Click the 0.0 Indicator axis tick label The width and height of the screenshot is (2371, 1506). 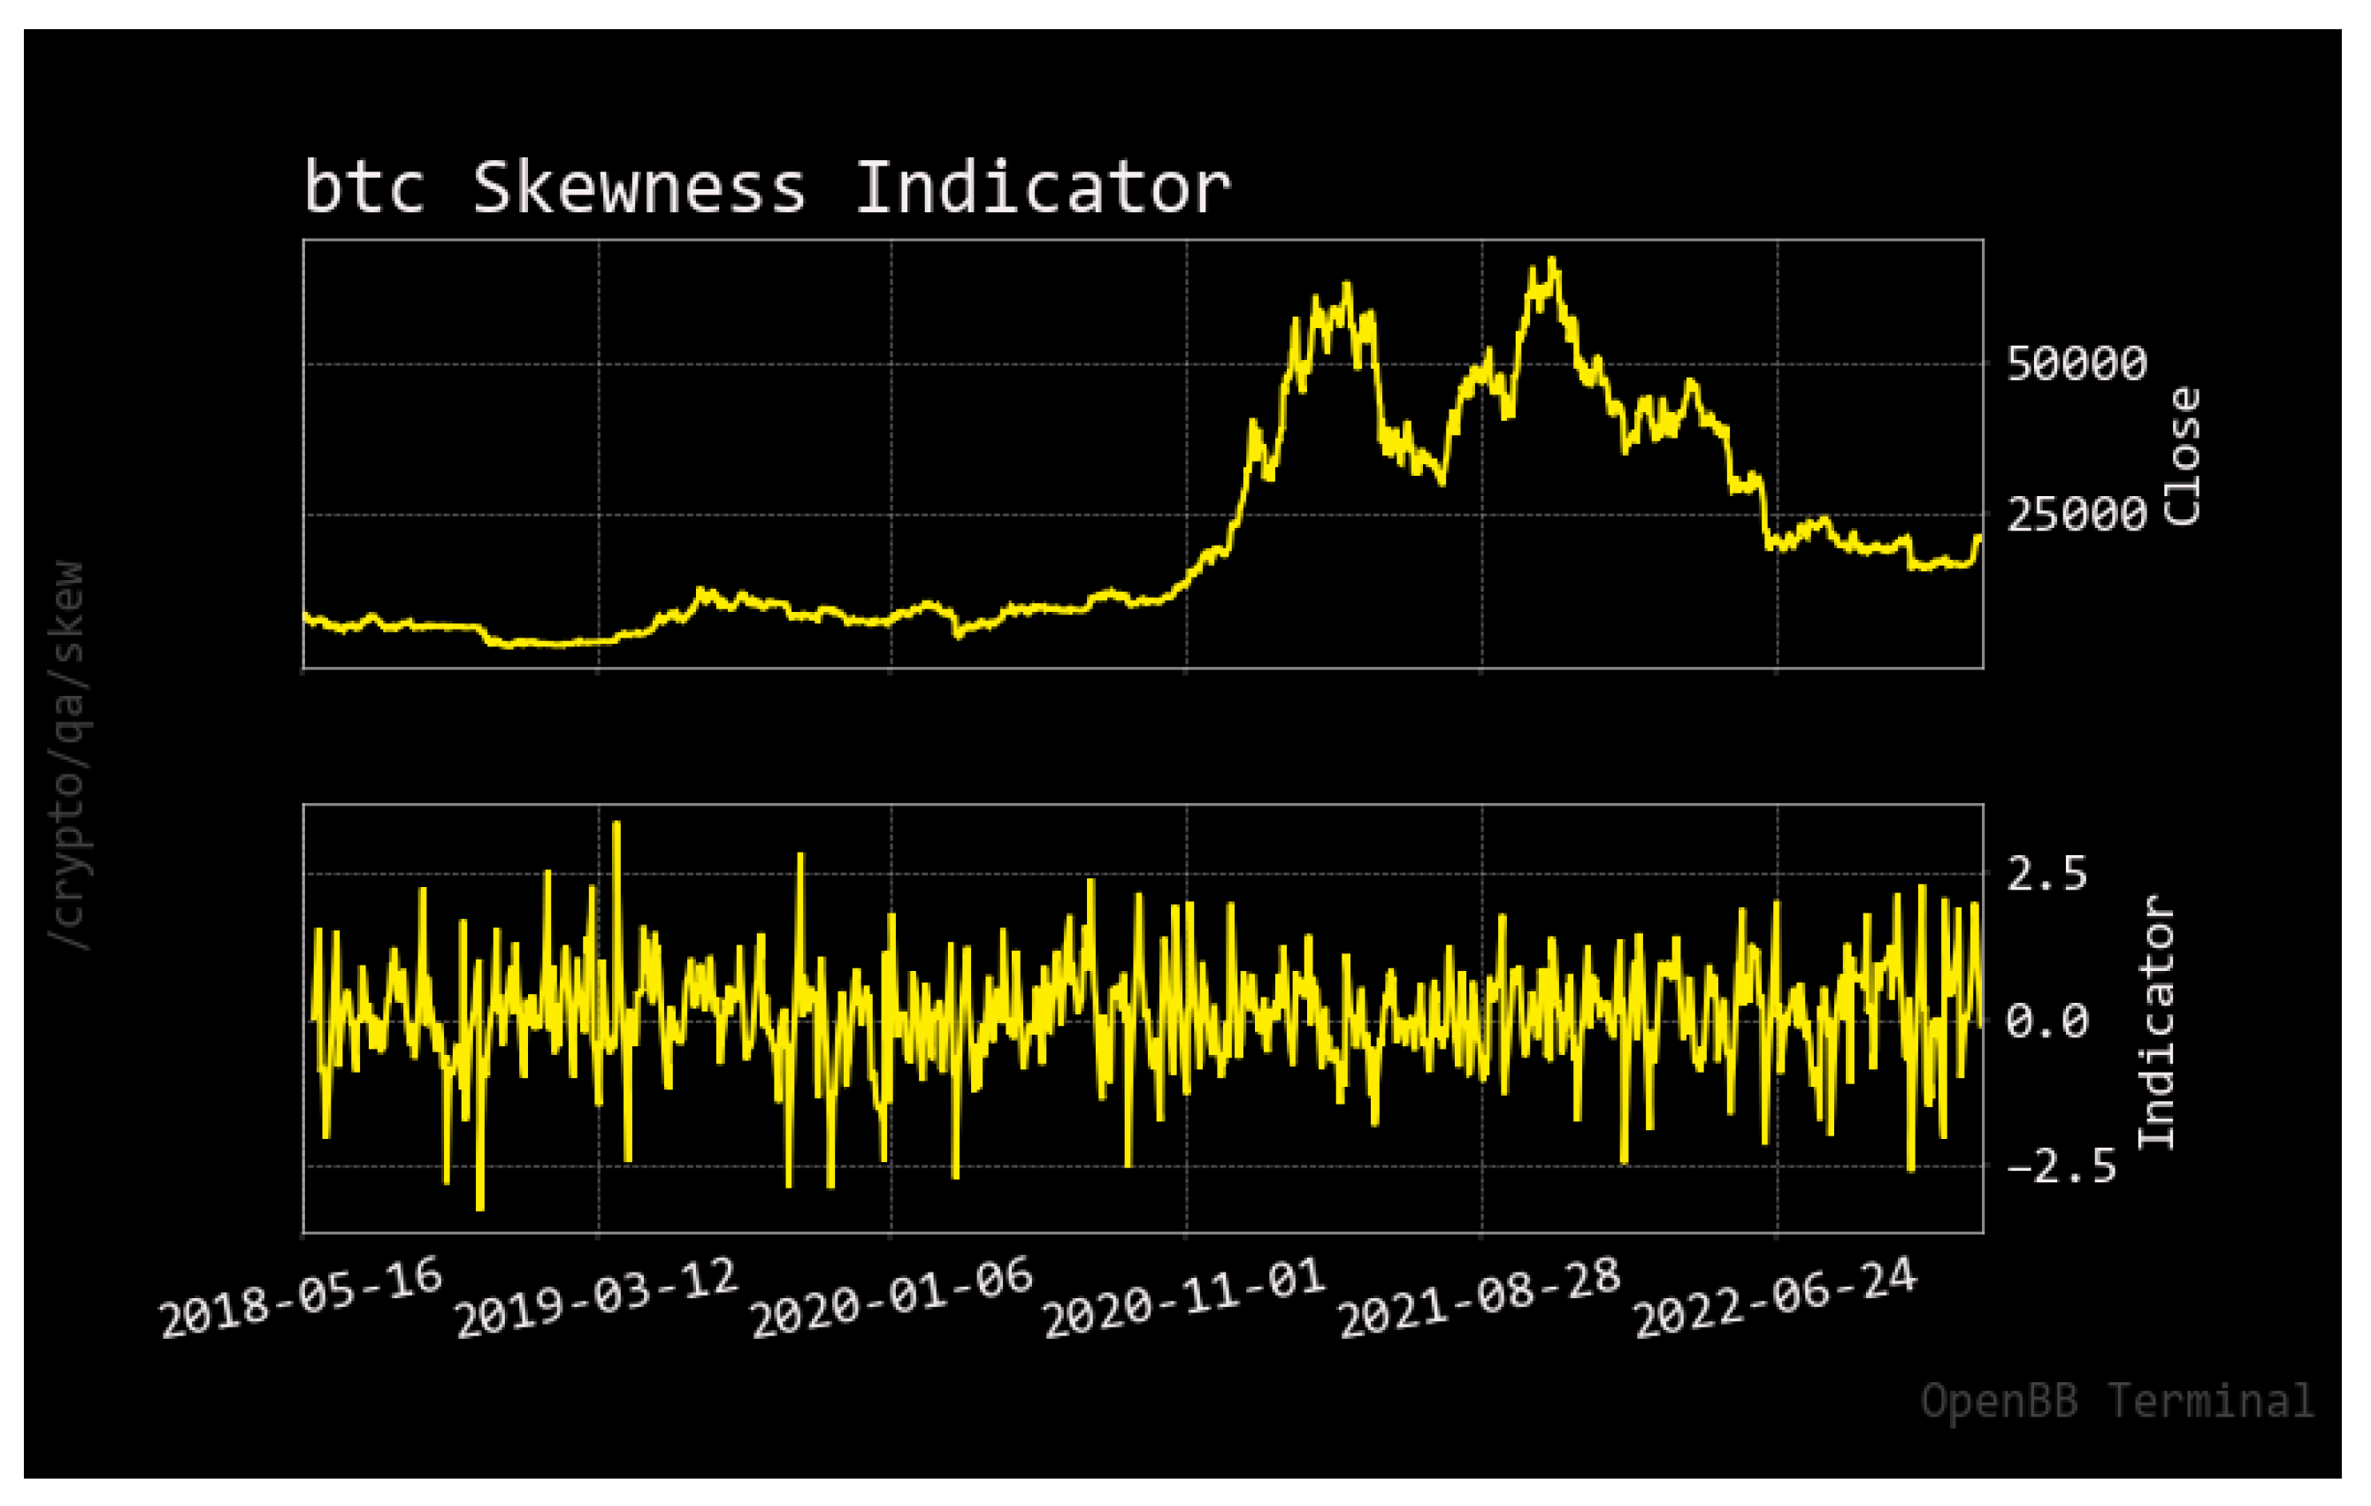click(2046, 1021)
